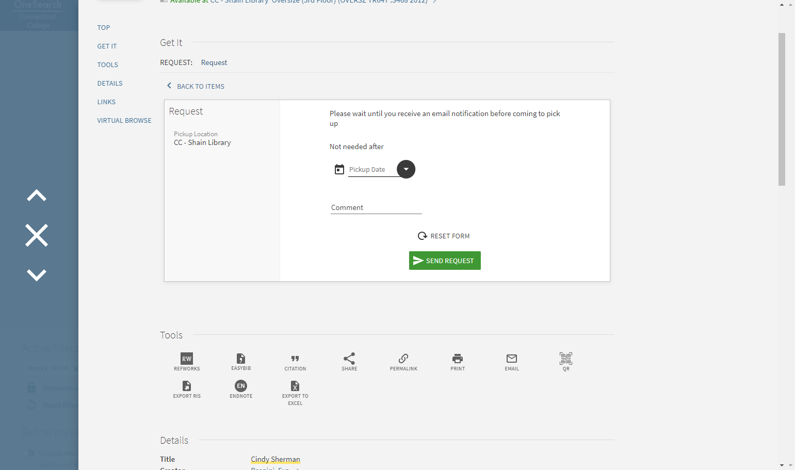This screenshot has width=795, height=470.
Task: Click the Comment text field
Action: coord(376,207)
